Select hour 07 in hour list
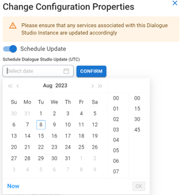The height and width of the screenshot is (195, 185). coord(116,171)
